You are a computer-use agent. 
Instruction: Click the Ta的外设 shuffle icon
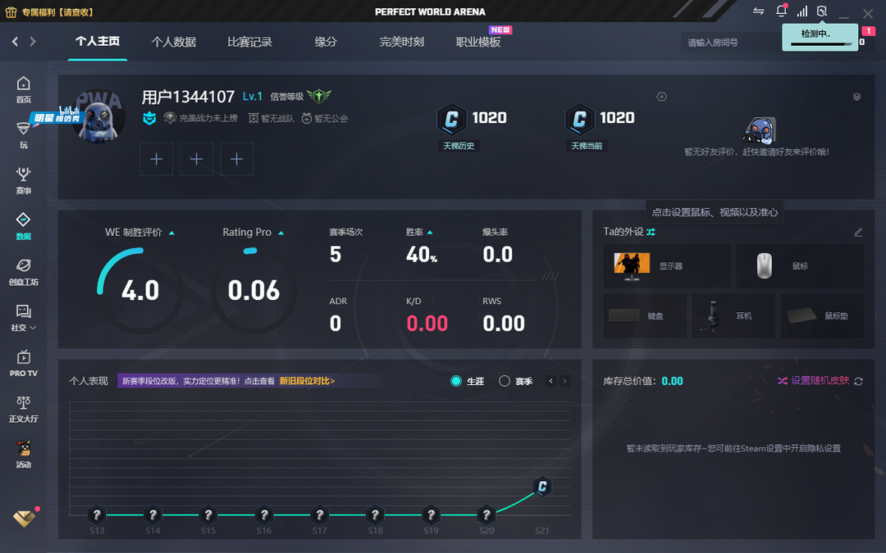[651, 232]
